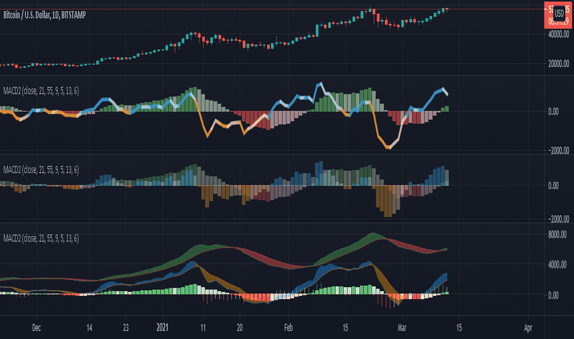Click the 0.00 label on the first MACD pane
The width and height of the screenshot is (574, 339).
(553, 112)
